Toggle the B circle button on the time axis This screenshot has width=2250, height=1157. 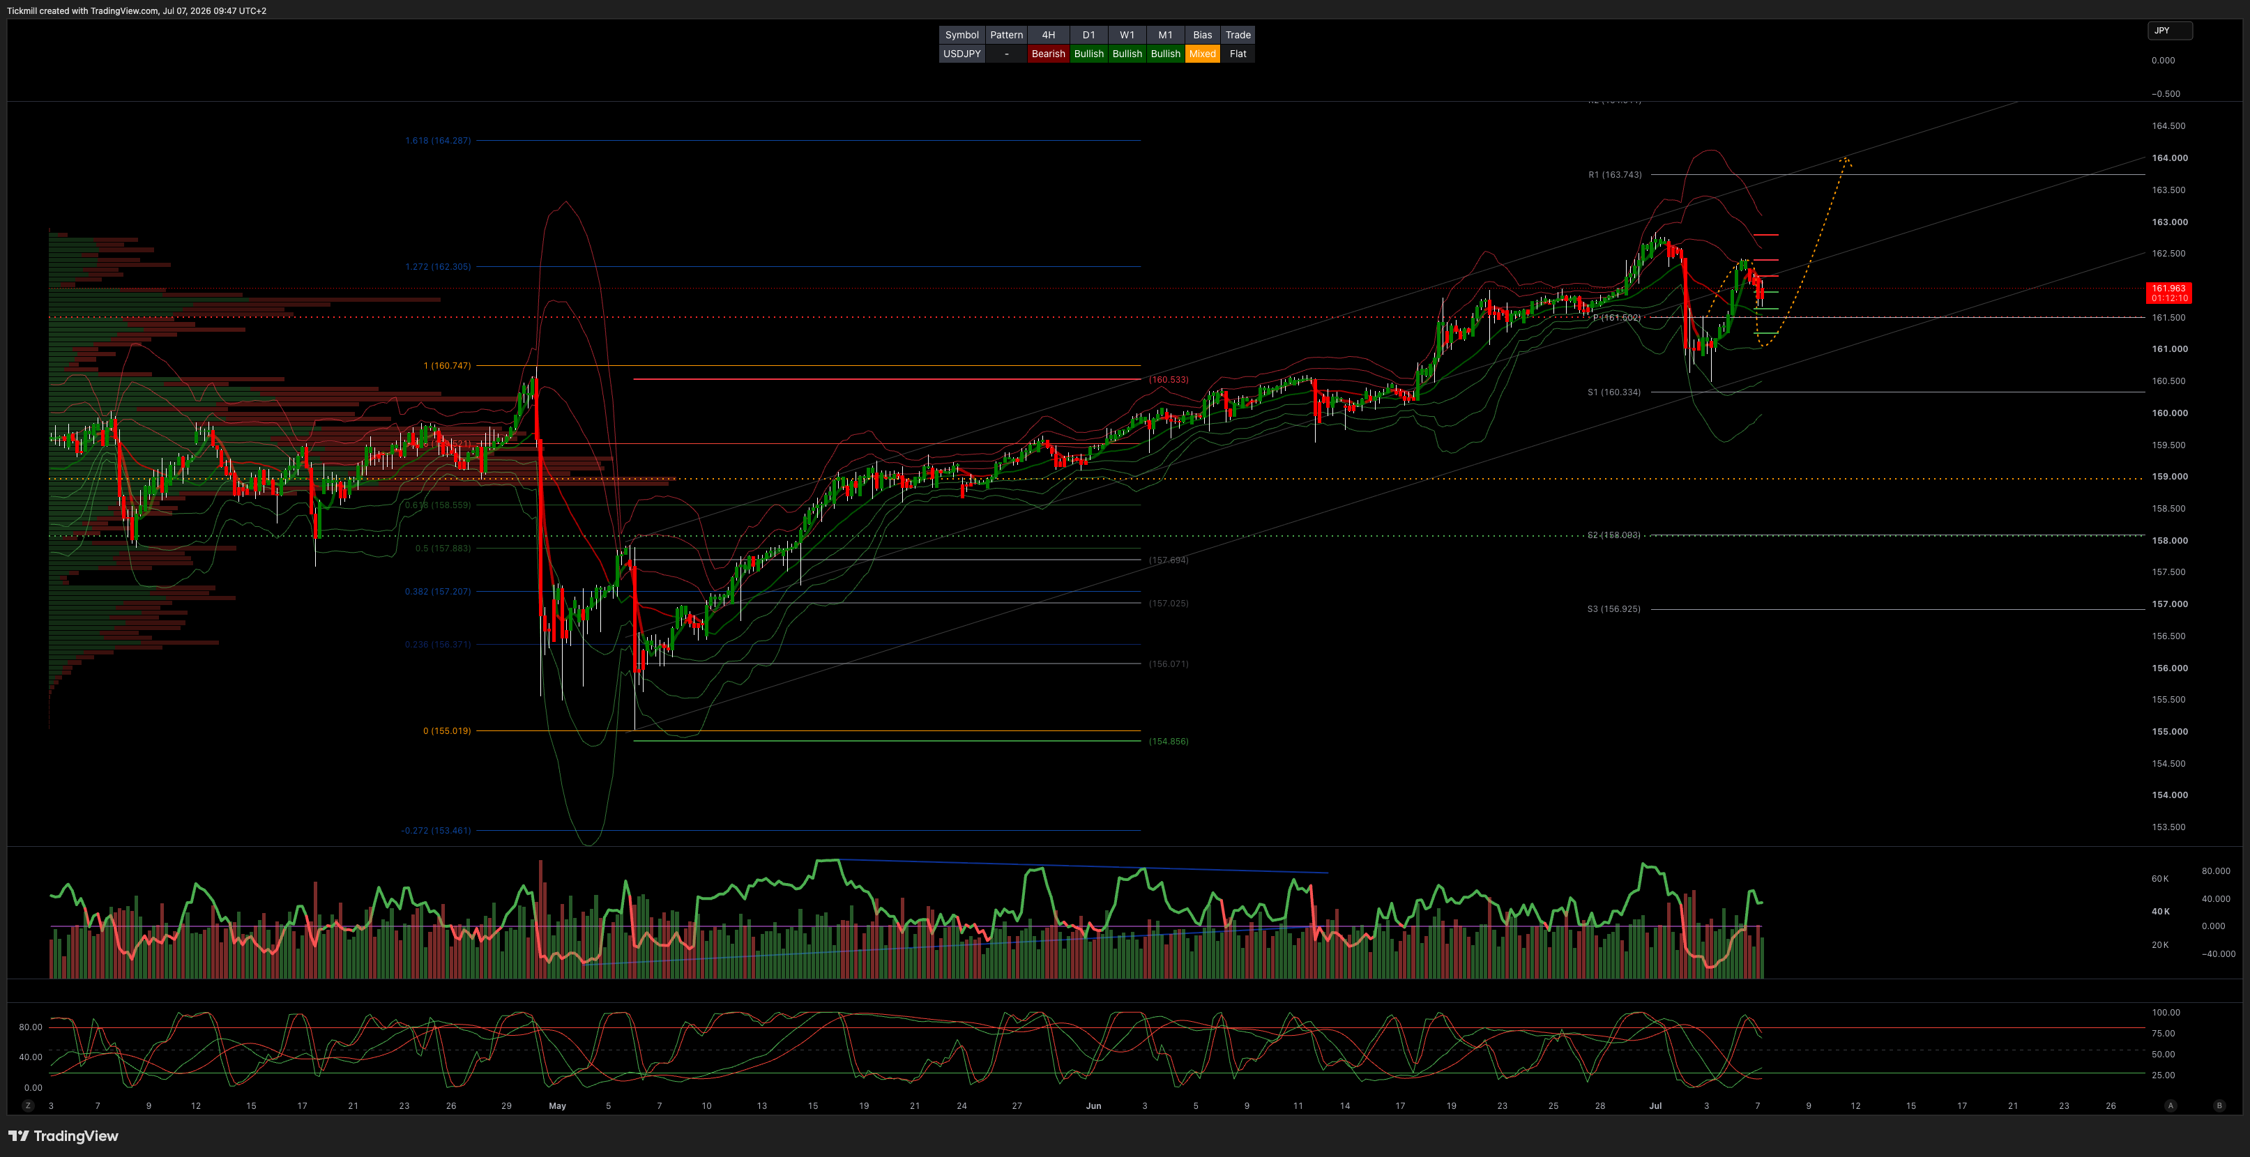[2219, 1105]
